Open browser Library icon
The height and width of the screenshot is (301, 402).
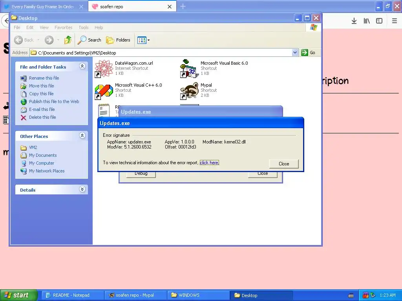tap(367, 21)
